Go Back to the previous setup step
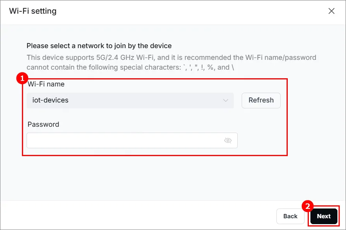This screenshot has height=230, width=346. (x=290, y=216)
